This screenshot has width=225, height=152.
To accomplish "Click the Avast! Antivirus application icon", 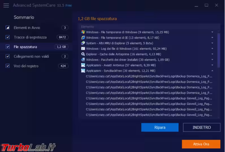I will point(83,65).
